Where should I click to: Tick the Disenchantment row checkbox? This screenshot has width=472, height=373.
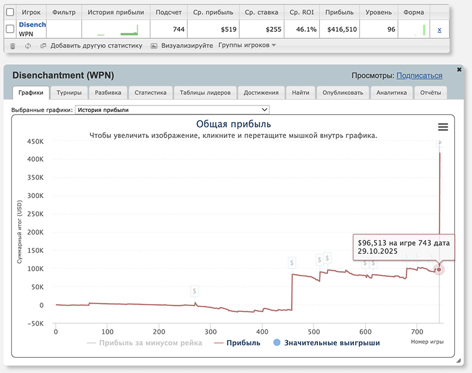10,29
